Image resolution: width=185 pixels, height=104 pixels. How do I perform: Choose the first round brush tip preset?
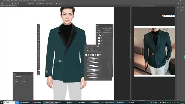(x=86, y=55)
